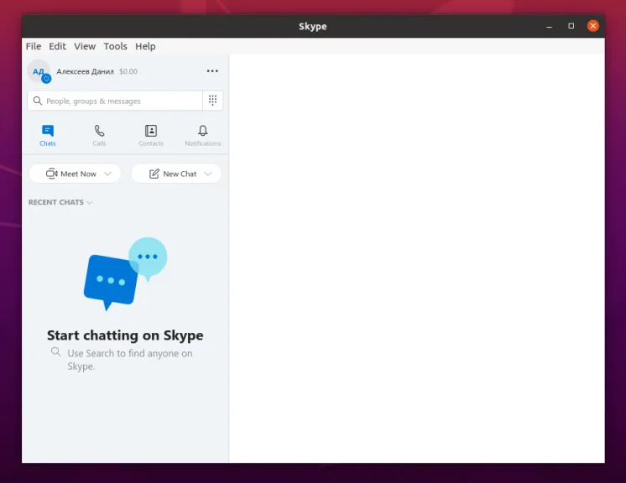Image resolution: width=626 pixels, height=483 pixels.
Task: Click the People, groups & messages search field
Action: (x=115, y=101)
